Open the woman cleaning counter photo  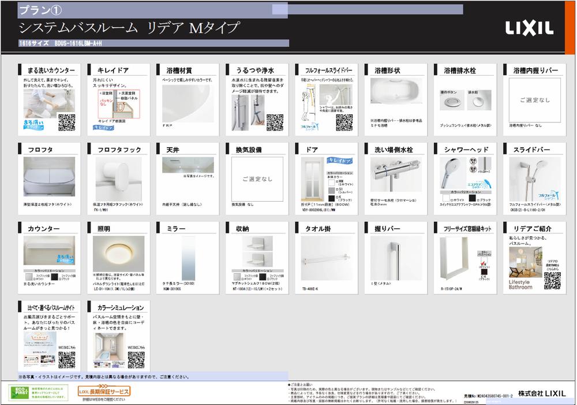[49, 103]
